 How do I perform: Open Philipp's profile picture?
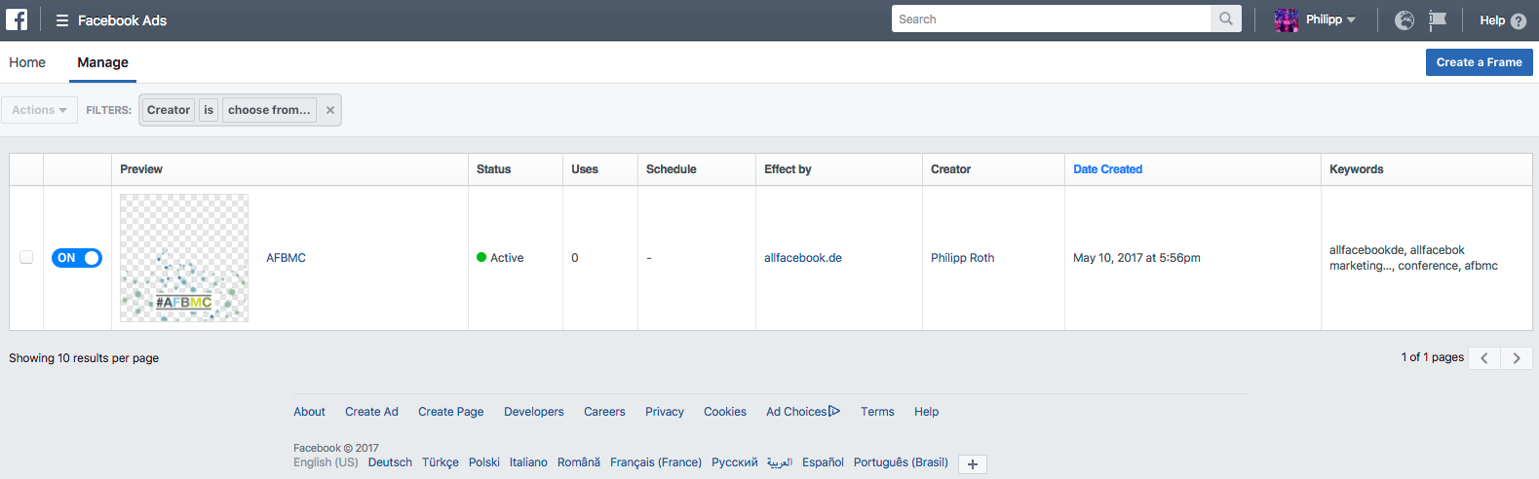coord(1287,20)
